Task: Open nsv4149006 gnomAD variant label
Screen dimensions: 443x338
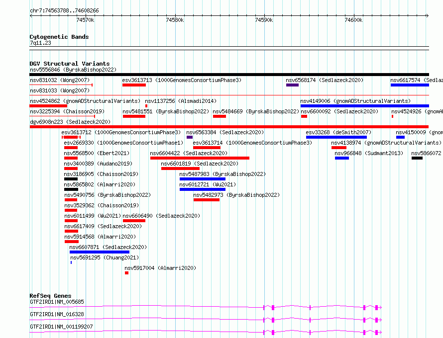Action: (355, 101)
